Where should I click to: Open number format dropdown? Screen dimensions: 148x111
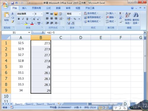point(80,14)
